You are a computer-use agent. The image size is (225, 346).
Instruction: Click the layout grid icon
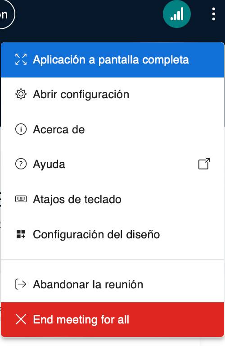point(21,234)
